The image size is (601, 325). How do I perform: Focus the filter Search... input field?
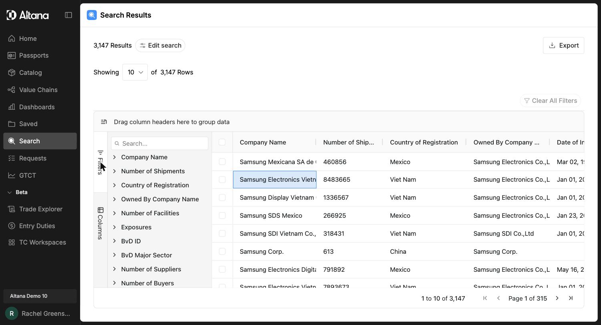click(160, 143)
